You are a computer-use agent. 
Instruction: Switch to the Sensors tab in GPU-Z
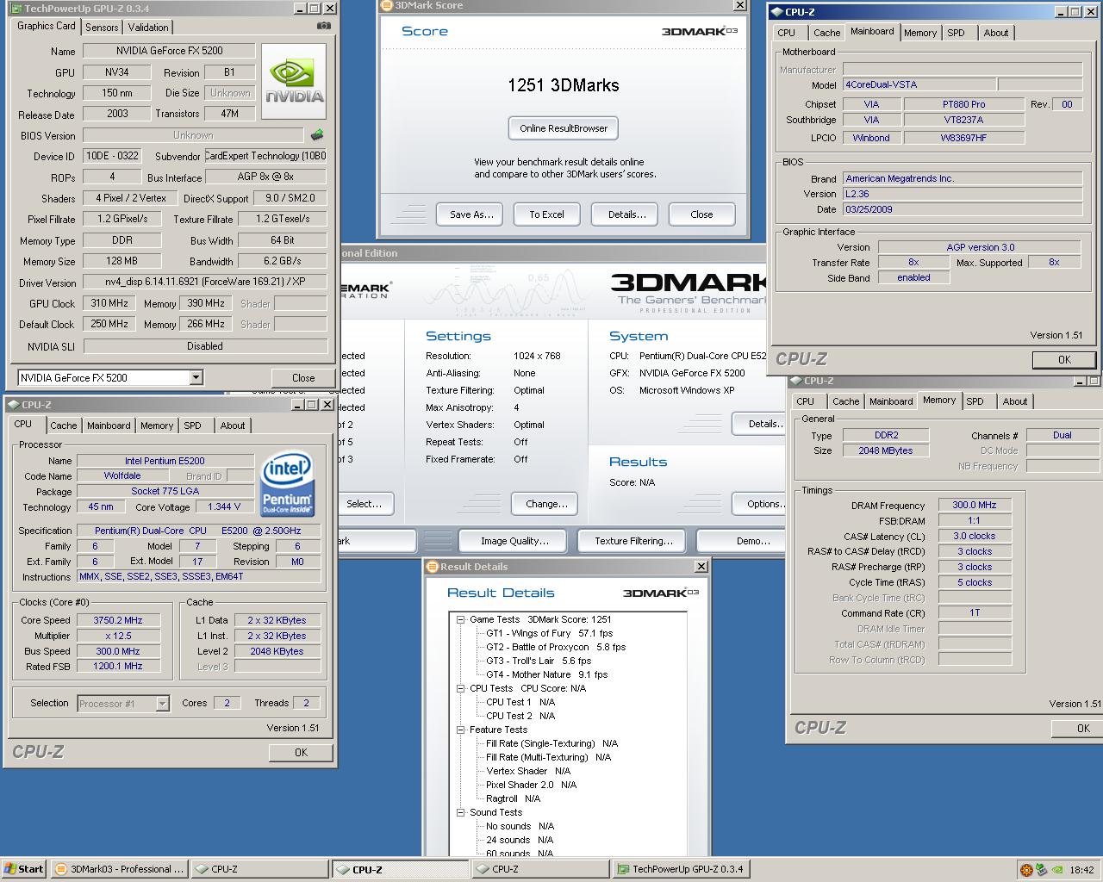pyautogui.click(x=102, y=28)
